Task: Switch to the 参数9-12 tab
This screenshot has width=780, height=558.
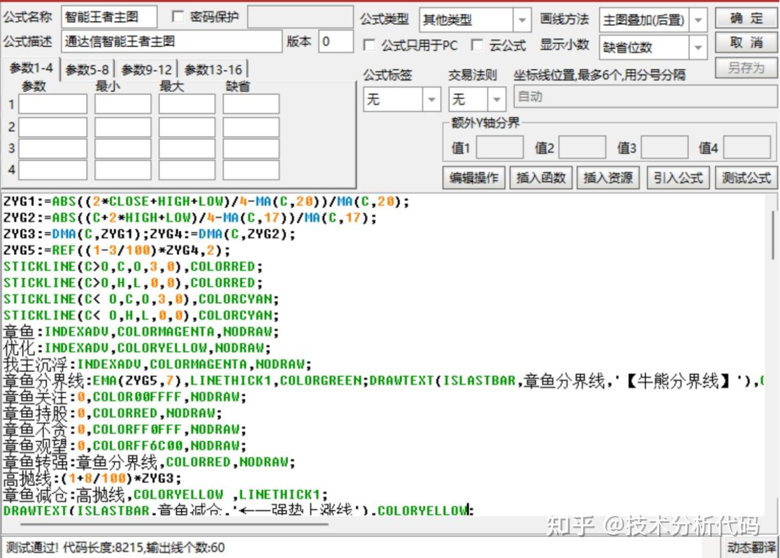Action: pyautogui.click(x=146, y=70)
